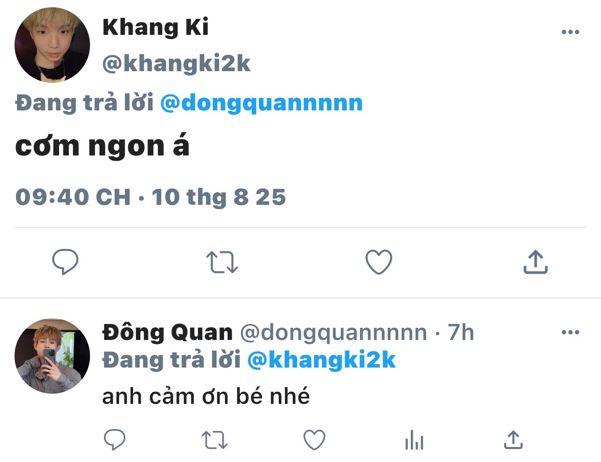Retweet Đông Quan's reply

pos(214,440)
